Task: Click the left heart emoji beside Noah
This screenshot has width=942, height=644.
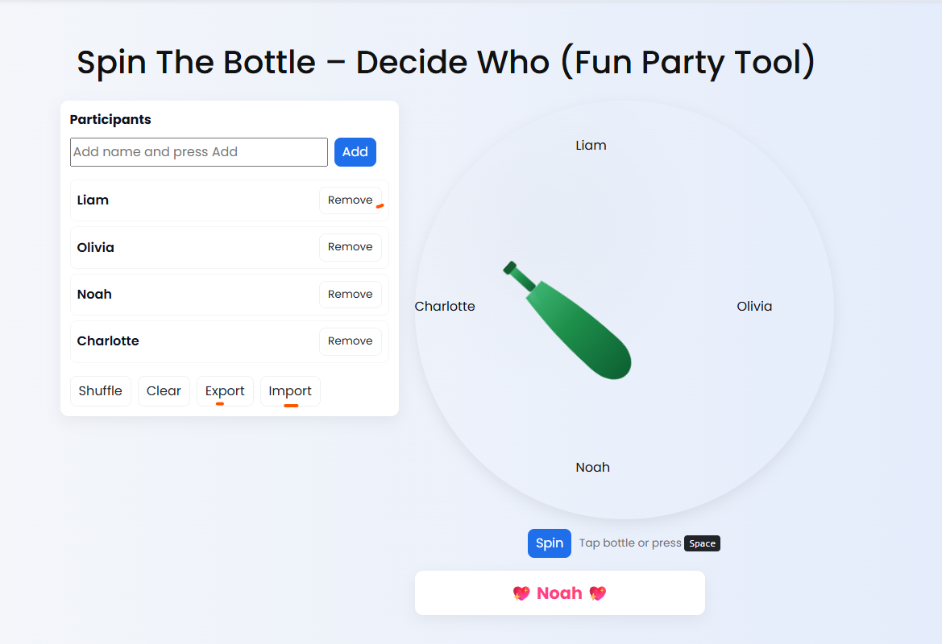Action: click(x=521, y=593)
